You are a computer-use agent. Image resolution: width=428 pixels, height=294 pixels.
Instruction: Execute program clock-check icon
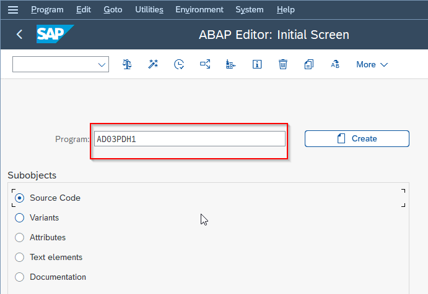(x=179, y=64)
